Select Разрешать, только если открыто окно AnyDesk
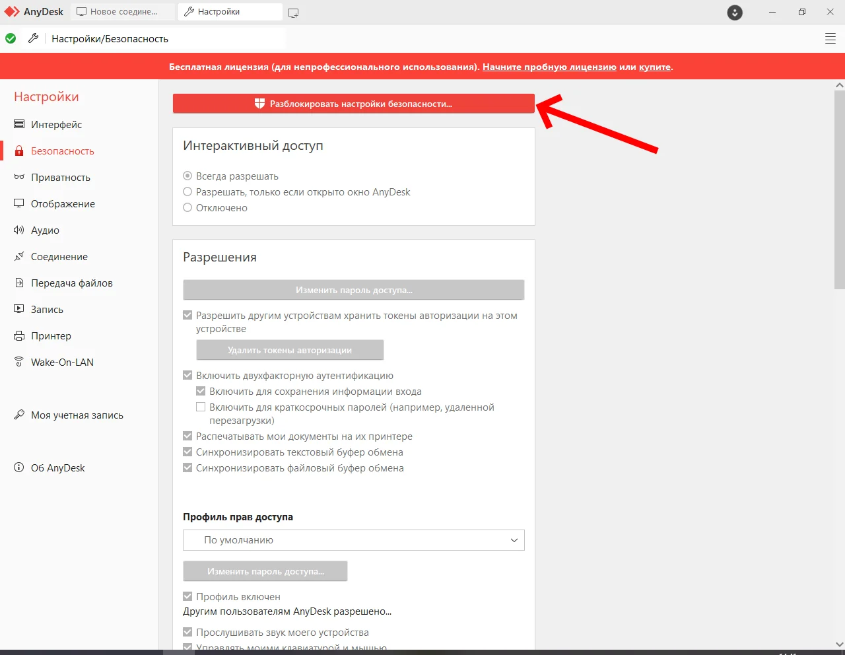The width and height of the screenshot is (845, 655). 187,192
